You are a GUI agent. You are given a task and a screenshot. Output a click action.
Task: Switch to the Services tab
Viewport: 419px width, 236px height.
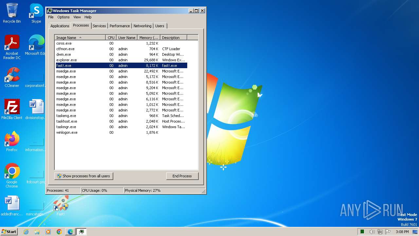click(99, 26)
